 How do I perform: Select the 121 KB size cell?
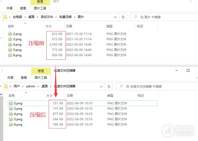(58, 103)
